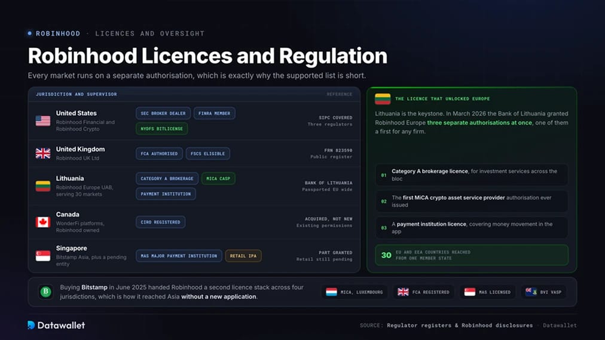Click the Acquired, Not New reference text
The image size is (605, 340).
(x=328, y=219)
